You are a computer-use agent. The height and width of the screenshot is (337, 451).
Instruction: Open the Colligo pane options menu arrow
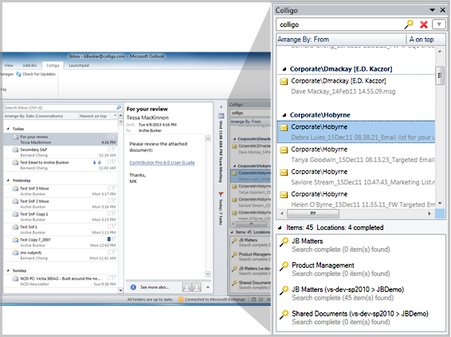click(432, 10)
